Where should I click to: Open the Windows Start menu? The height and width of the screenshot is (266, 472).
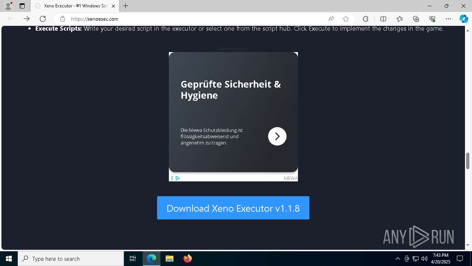[x=9, y=259]
